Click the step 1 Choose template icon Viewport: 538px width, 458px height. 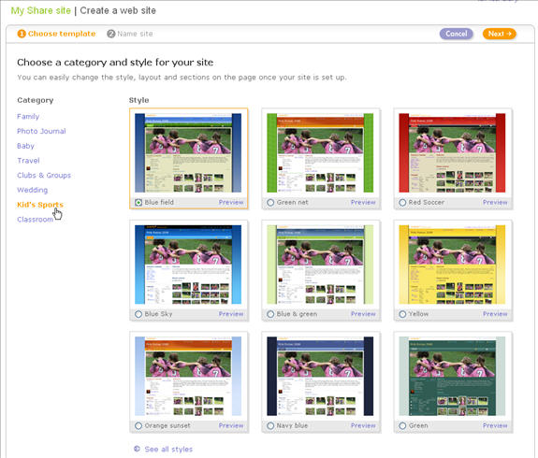[22, 34]
